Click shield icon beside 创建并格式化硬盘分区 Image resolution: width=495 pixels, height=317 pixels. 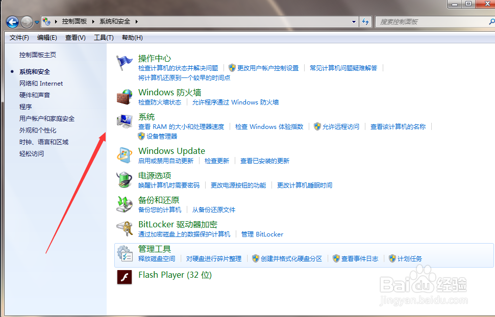tap(255, 259)
